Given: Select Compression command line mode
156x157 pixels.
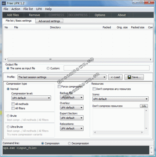Looking at the screenshot, I should (x=51, y=143).
